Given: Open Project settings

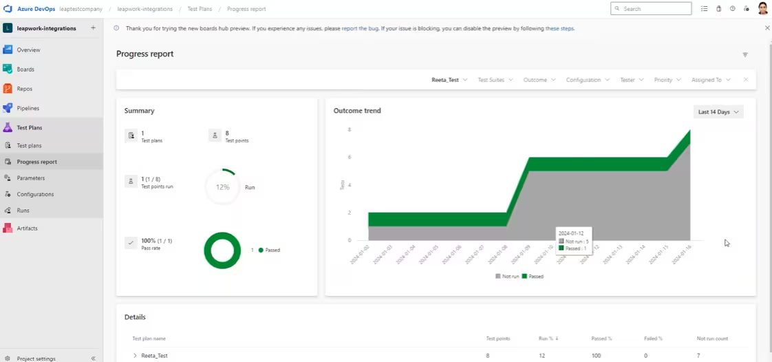Looking at the screenshot, I should (x=36, y=359).
